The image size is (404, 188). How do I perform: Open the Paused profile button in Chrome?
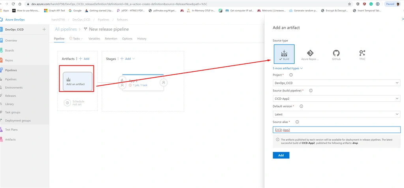(x=392, y=4)
